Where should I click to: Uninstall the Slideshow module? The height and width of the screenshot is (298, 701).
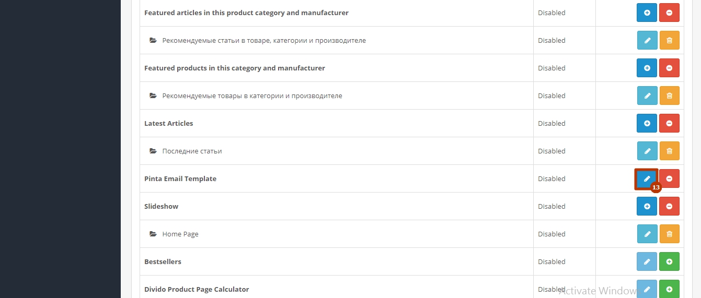coord(669,206)
